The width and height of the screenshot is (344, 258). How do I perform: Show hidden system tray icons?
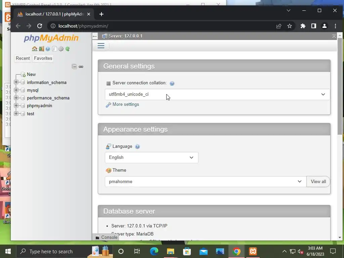click(284, 251)
